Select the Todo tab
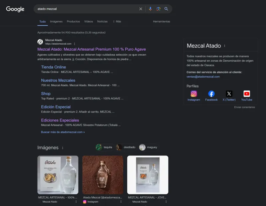The height and width of the screenshot is (206, 266). point(43,22)
